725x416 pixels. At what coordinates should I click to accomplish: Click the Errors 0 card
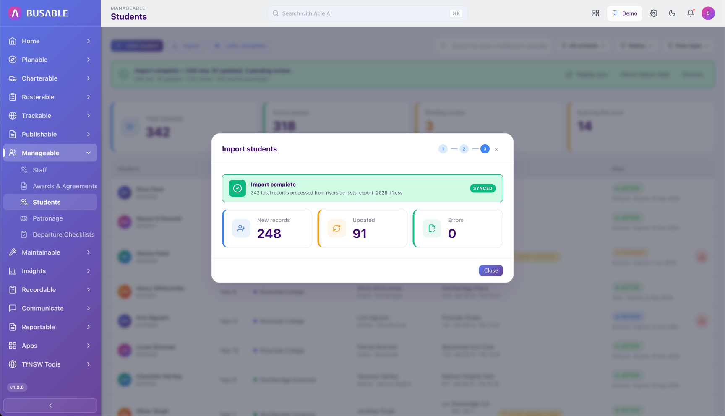(458, 228)
